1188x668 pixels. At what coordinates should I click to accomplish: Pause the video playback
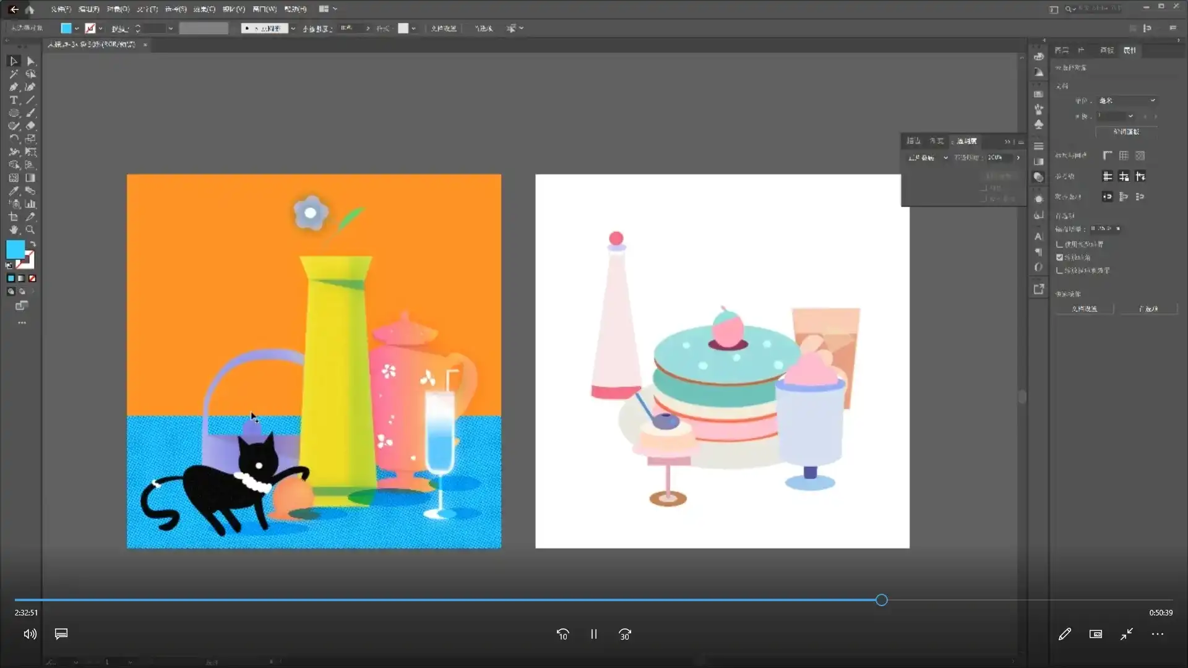(x=593, y=634)
